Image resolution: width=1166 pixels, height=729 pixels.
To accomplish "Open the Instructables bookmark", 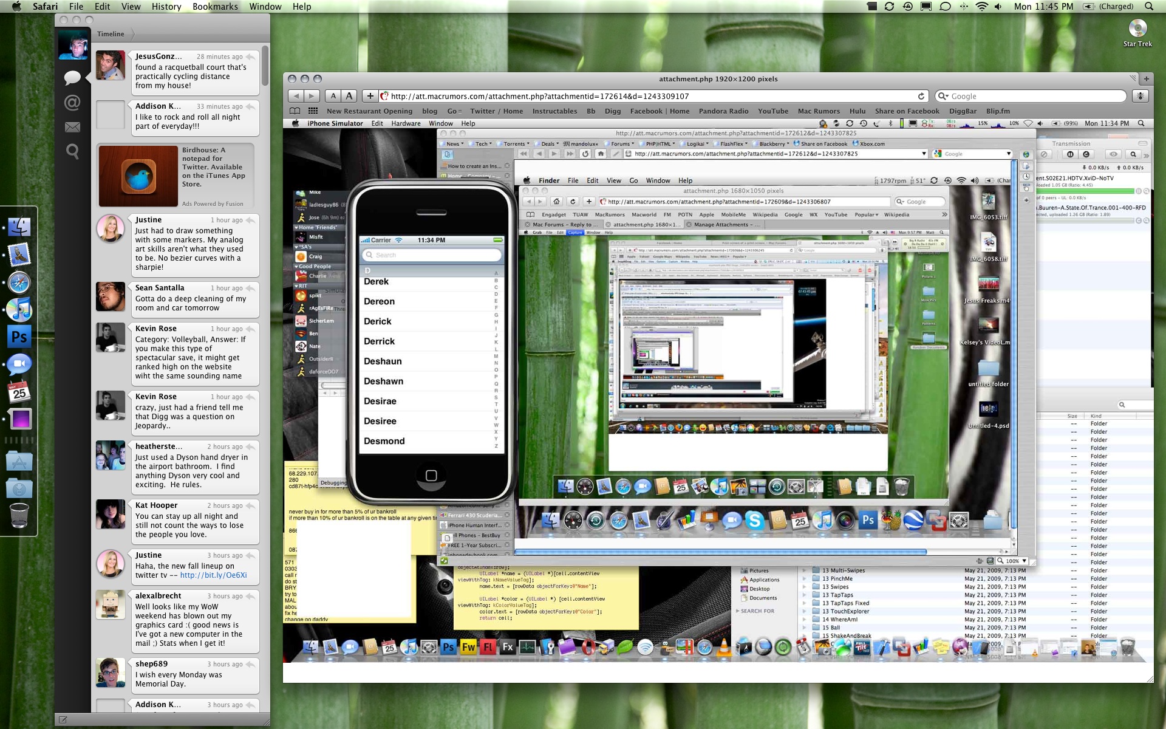I will (x=554, y=111).
